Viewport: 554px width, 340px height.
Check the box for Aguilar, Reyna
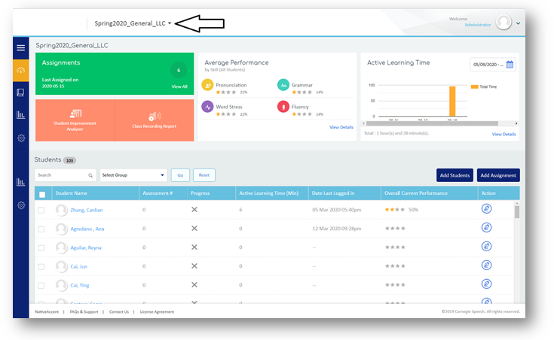(x=41, y=248)
